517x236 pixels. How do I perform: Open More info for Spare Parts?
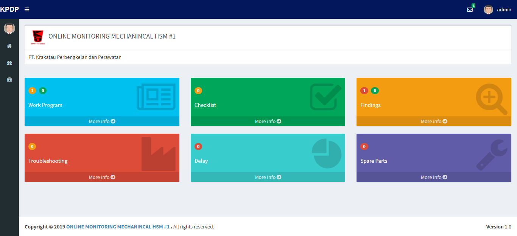click(434, 177)
